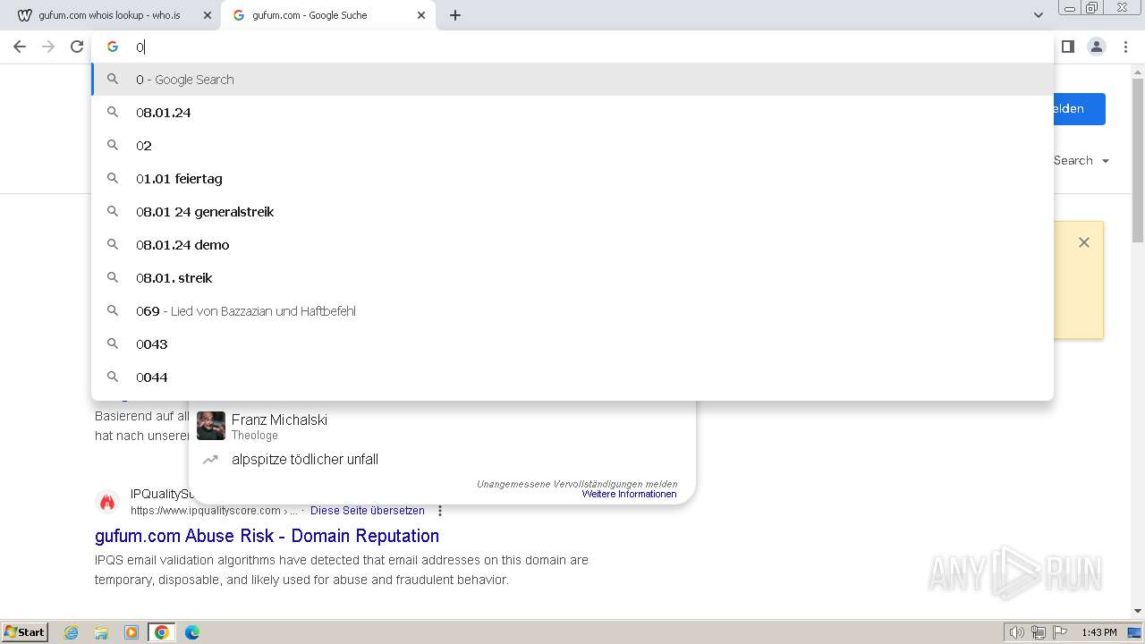Viewport: 1145px width, 644px height.
Task: Click the IPQualityScore site favicon
Action: (x=107, y=503)
